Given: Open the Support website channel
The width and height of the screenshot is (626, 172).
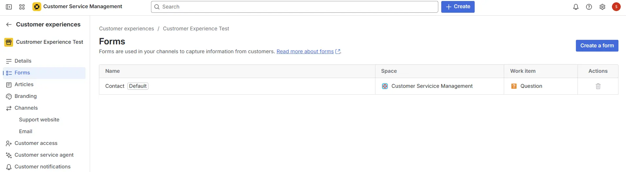Looking at the screenshot, I should 39,120.
